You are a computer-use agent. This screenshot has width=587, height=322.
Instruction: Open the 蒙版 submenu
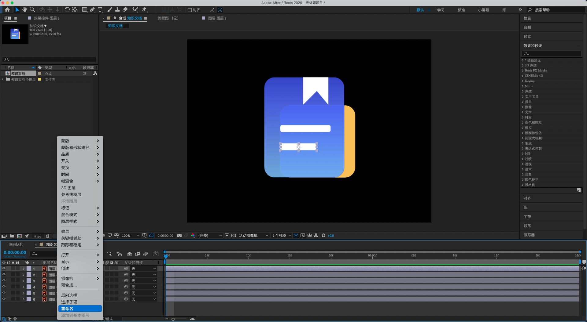tap(80, 141)
